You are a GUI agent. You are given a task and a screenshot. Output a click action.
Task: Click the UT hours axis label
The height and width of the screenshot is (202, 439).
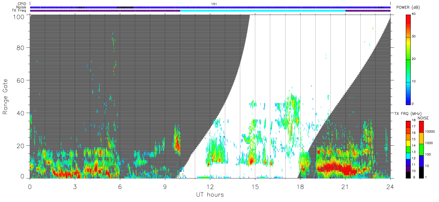point(210,195)
